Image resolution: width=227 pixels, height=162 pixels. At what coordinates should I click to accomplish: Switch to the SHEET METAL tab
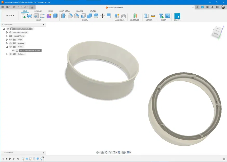[x=64, y=11]
